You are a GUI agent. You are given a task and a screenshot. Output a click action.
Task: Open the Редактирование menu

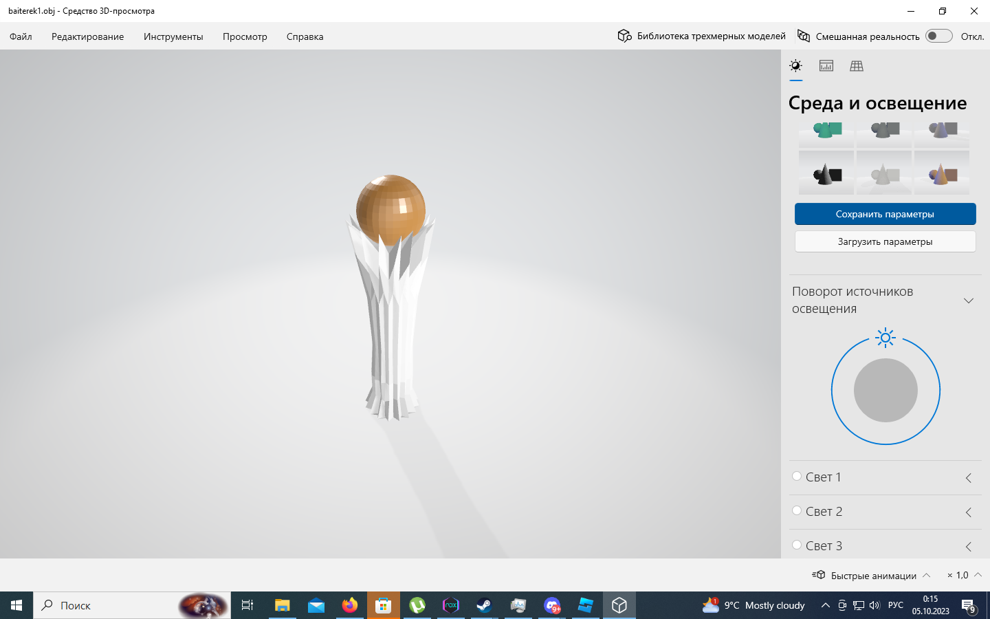pos(87,36)
